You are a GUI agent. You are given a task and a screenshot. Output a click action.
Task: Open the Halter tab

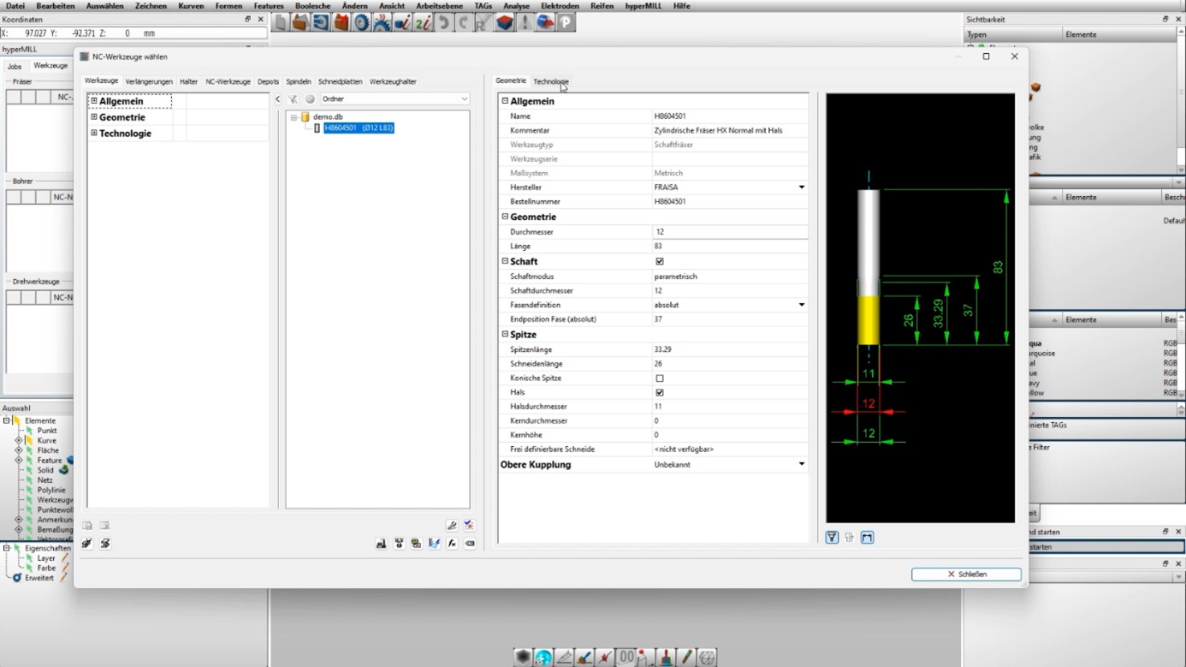tap(188, 82)
